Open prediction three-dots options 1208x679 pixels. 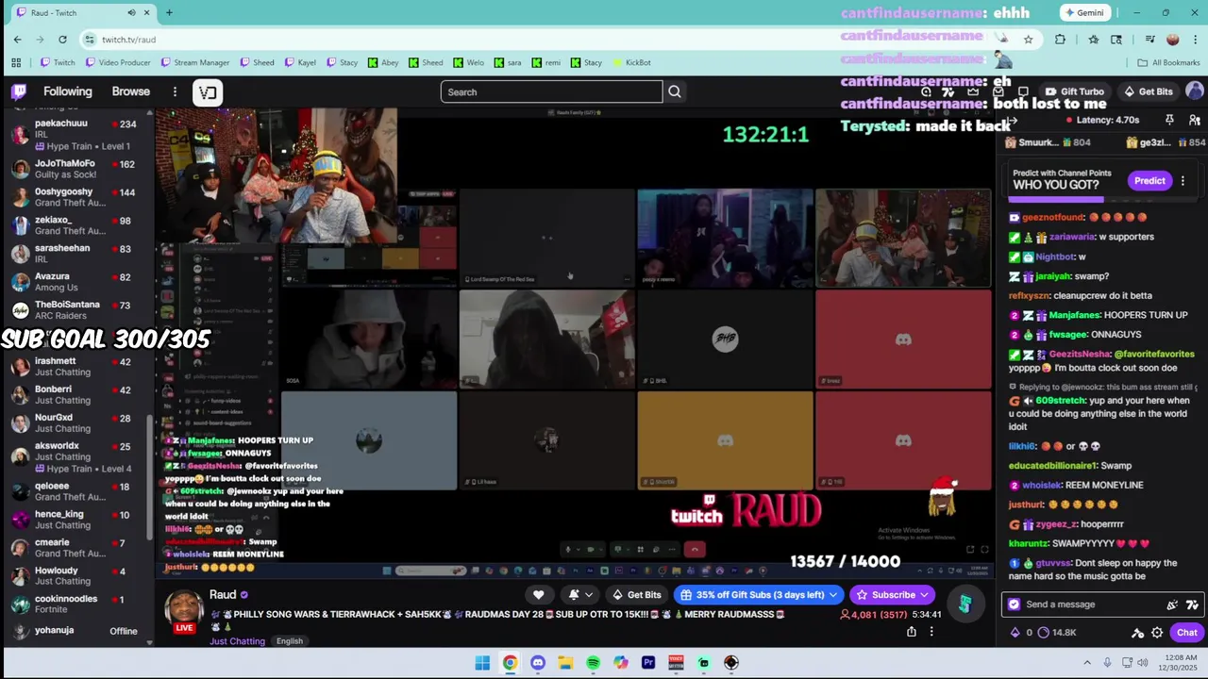(x=1183, y=180)
